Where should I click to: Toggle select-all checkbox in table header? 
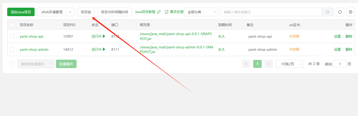(12, 25)
